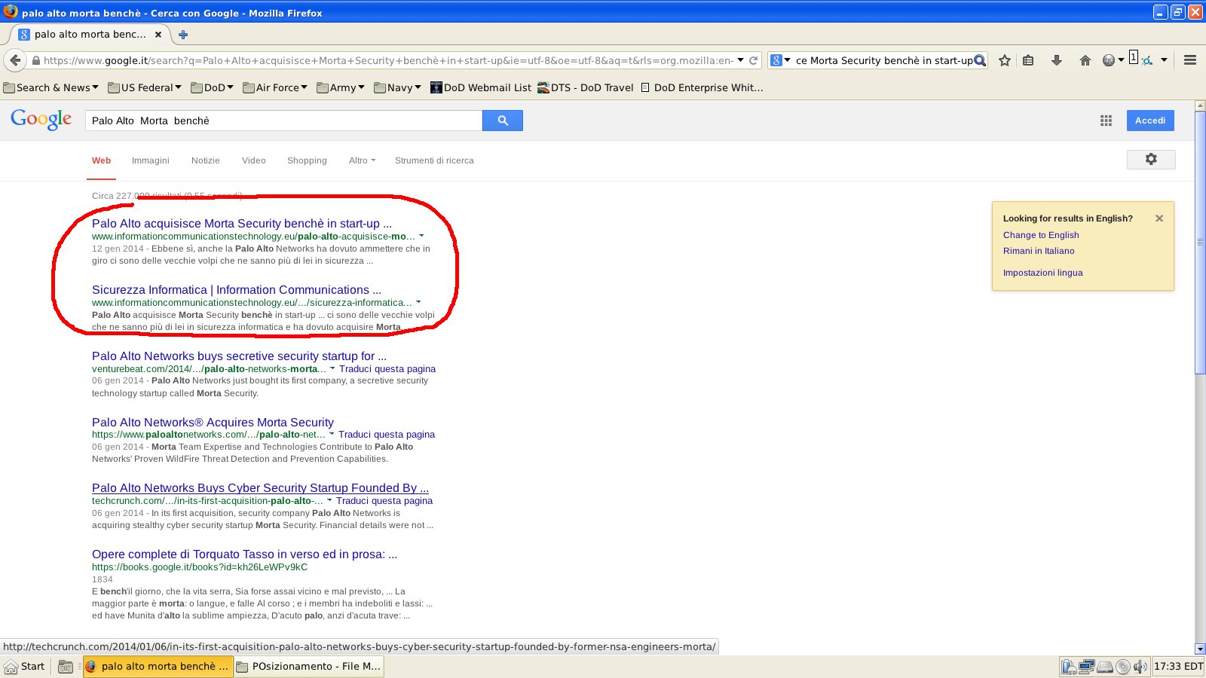Image resolution: width=1206 pixels, height=678 pixels.
Task: Open Palo Alto Networks buys secretive result
Action: pos(239,356)
